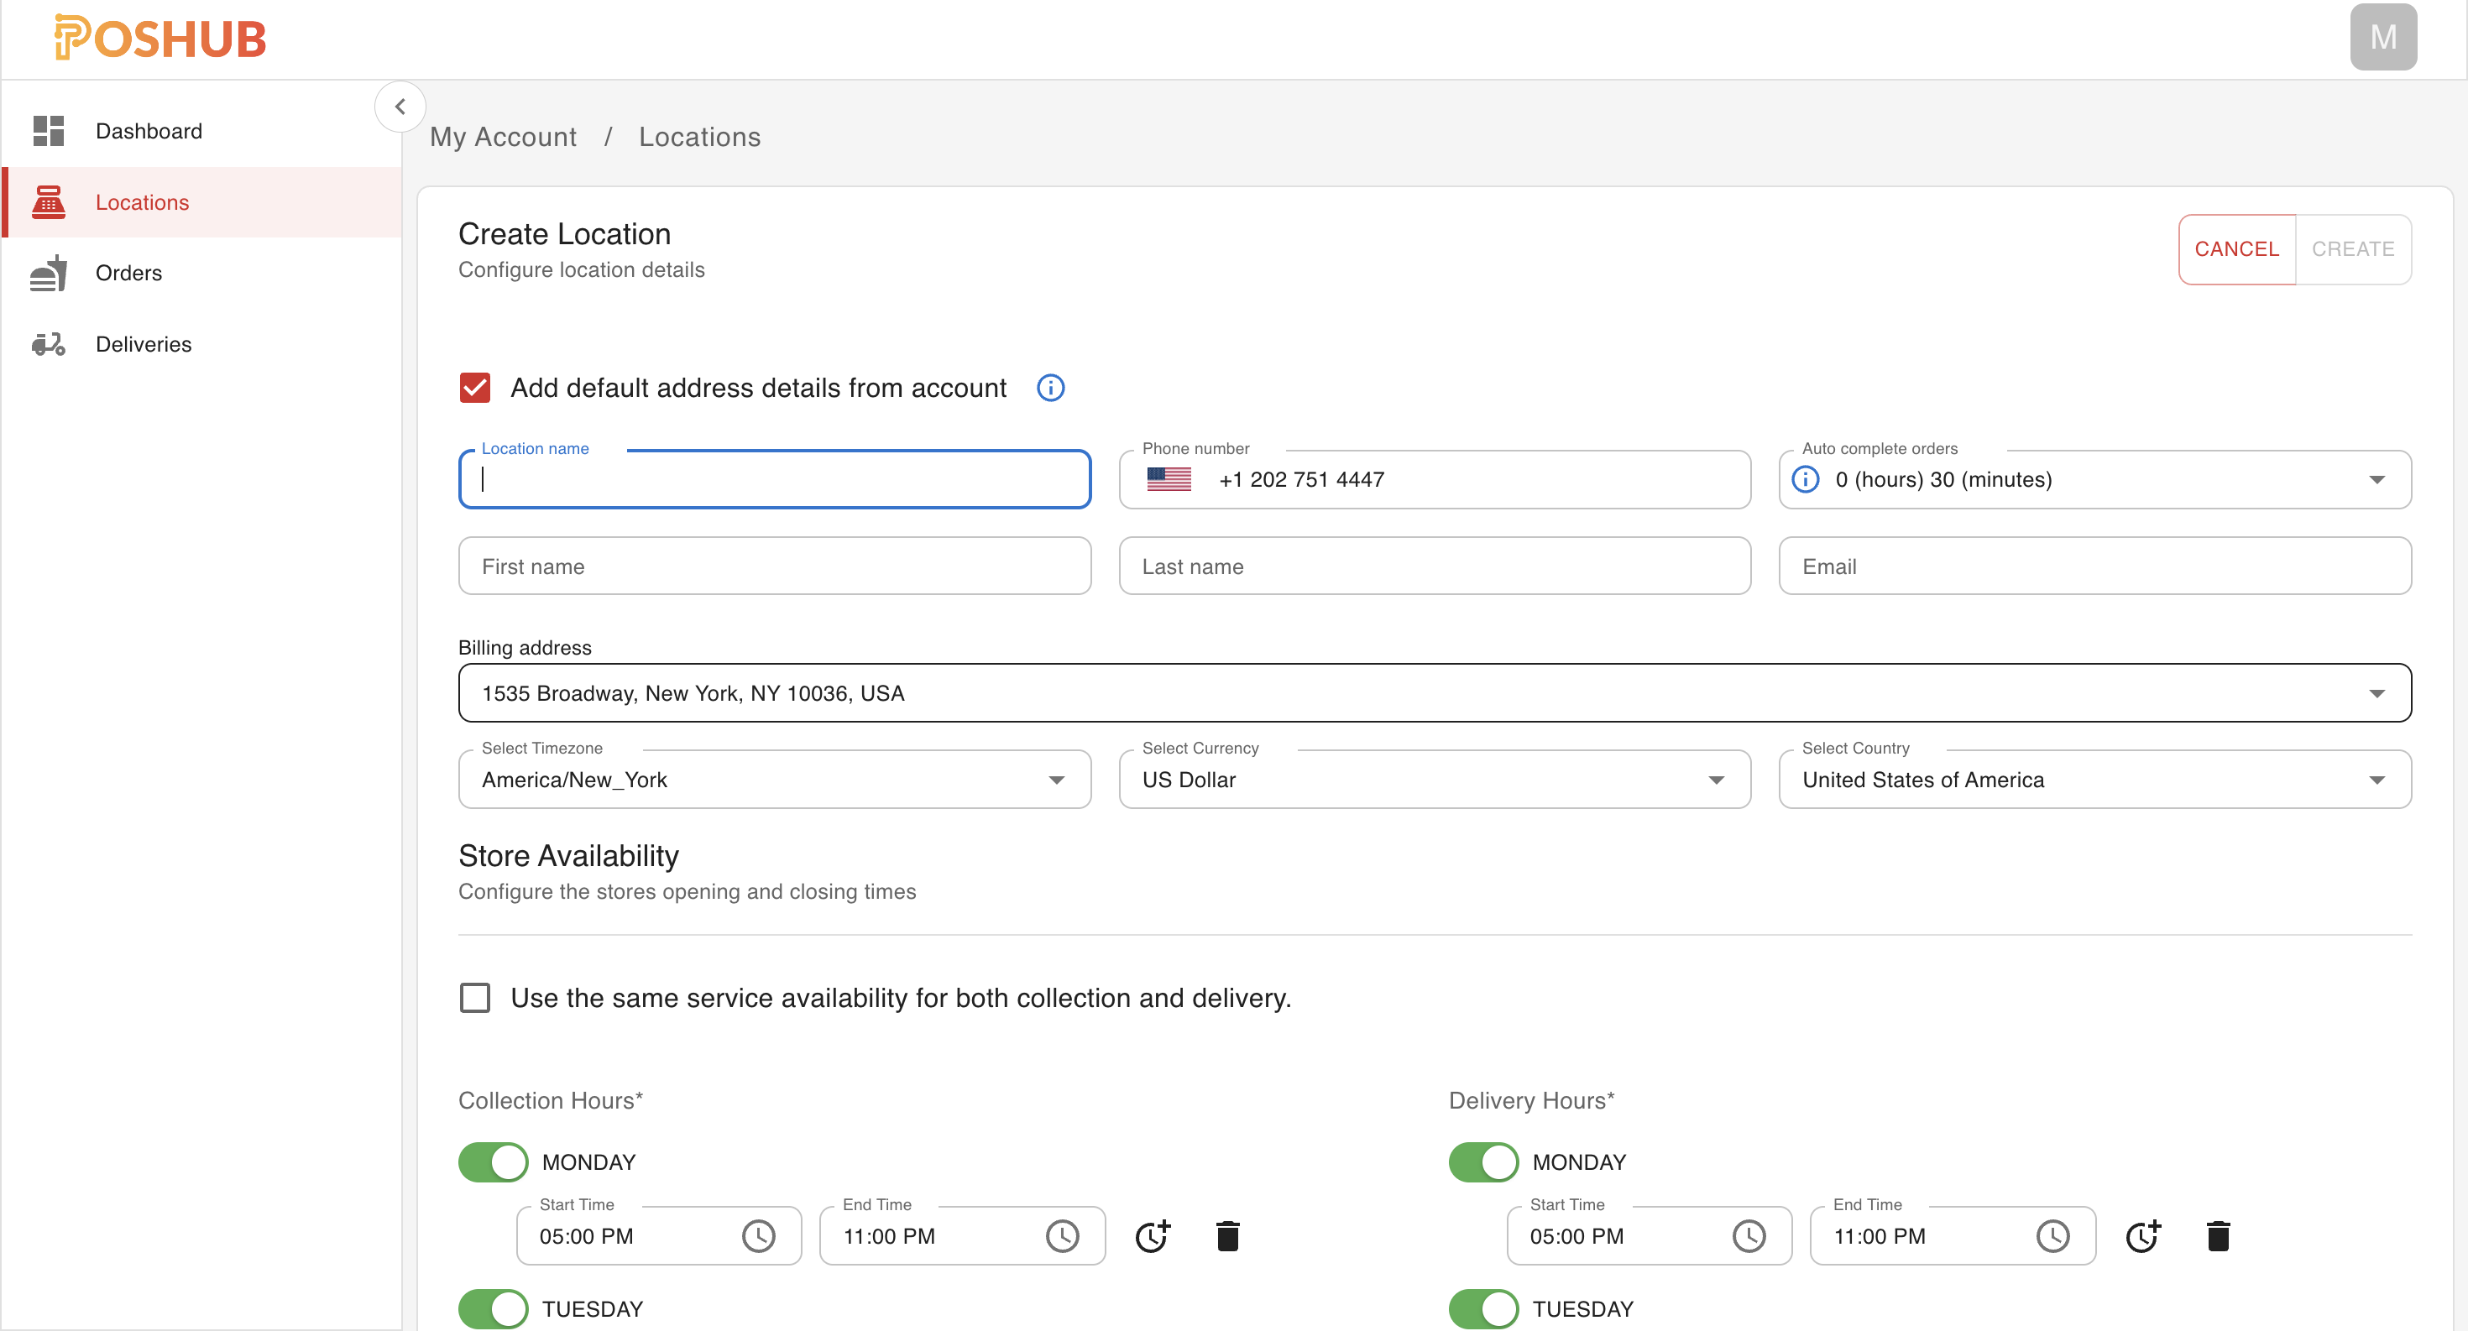The image size is (2468, 1331).
Task: Open Deliveries from the sidebar
Action: point(144,344)
